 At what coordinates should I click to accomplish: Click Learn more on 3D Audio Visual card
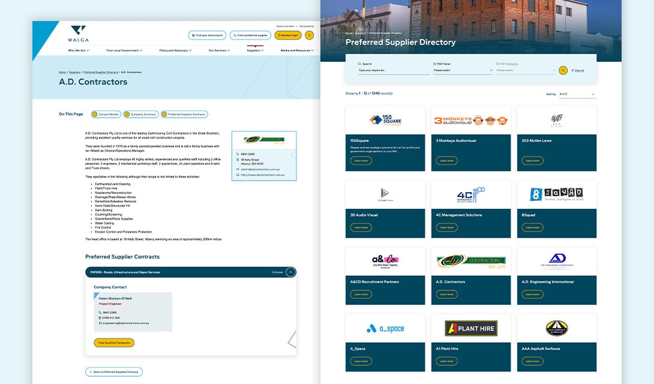pos(361,227)
